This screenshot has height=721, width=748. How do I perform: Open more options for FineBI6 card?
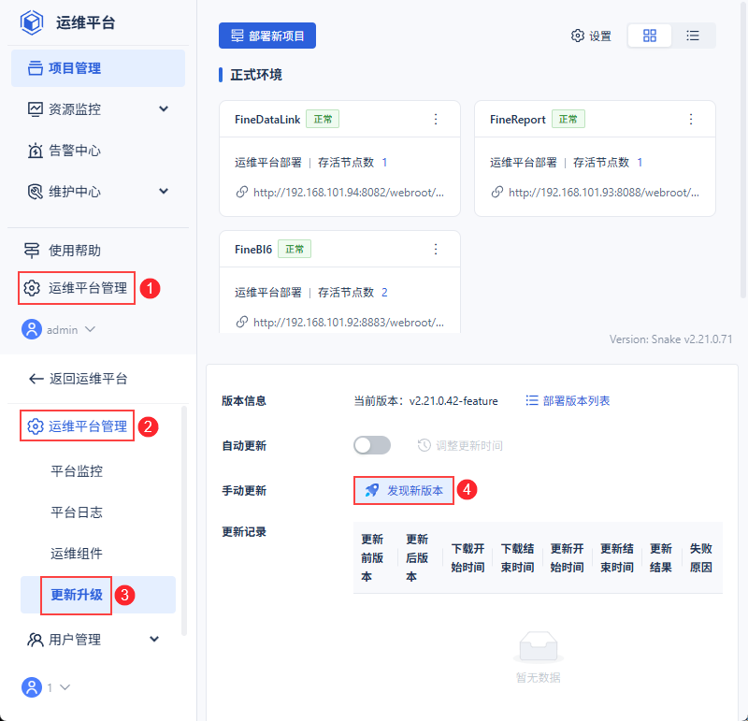tap(436, 249)
